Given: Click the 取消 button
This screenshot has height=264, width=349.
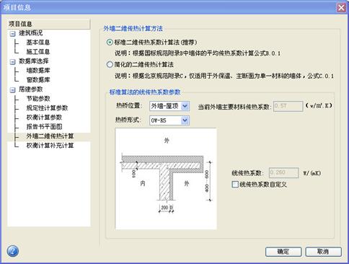Looking at the screenshot, I should (x=323, y=252).
